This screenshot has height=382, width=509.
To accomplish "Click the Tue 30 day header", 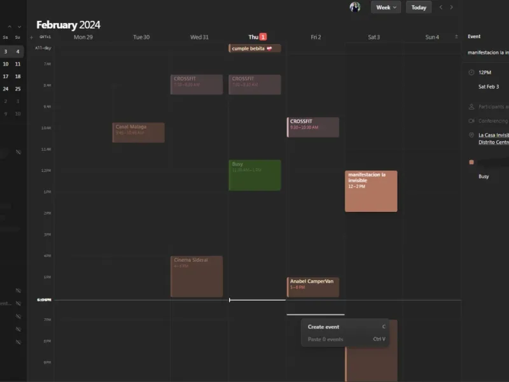I will (x=141, y=37).
